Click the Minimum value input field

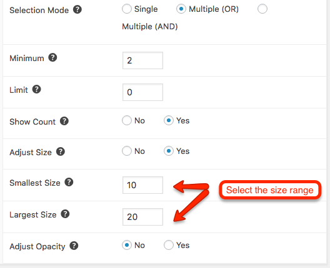pos(142,60)
